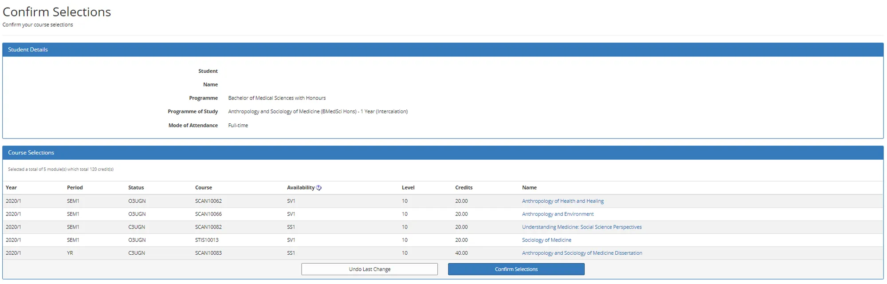Viewport: 887px width, 284px height.
Task: Click the Confirm Selections button
Action: 516,269
